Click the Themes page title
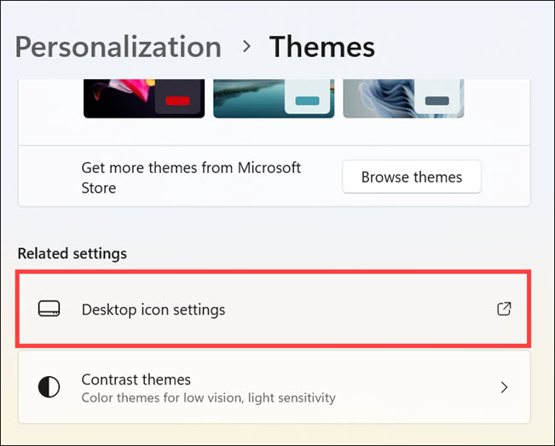The width and height of the screenshot is (555, 446). click(321, 46)
